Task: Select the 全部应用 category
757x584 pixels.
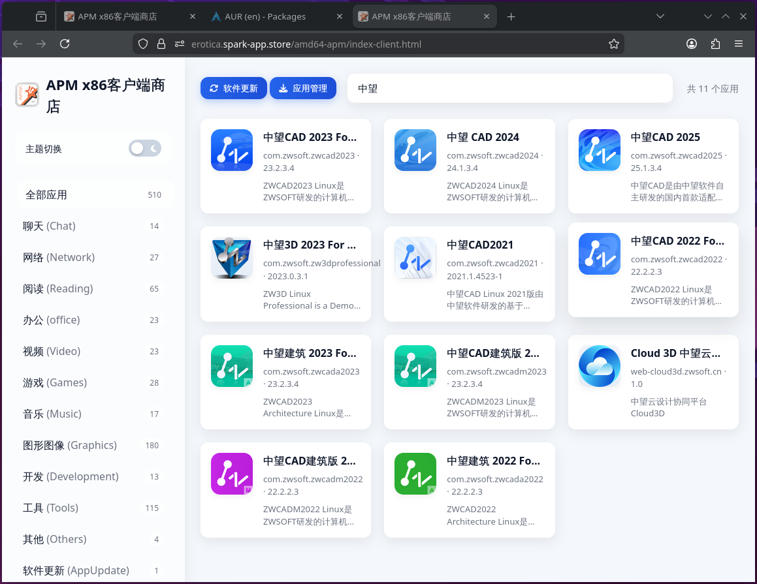Action: click(95, 195)
